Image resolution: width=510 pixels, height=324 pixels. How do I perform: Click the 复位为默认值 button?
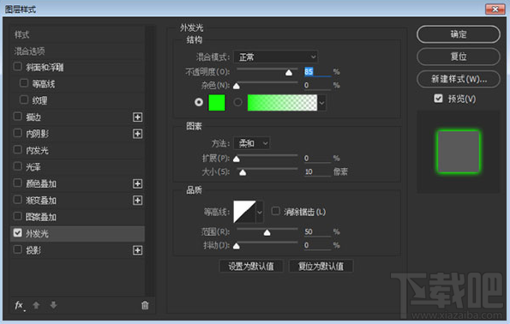tap(321, 266)
